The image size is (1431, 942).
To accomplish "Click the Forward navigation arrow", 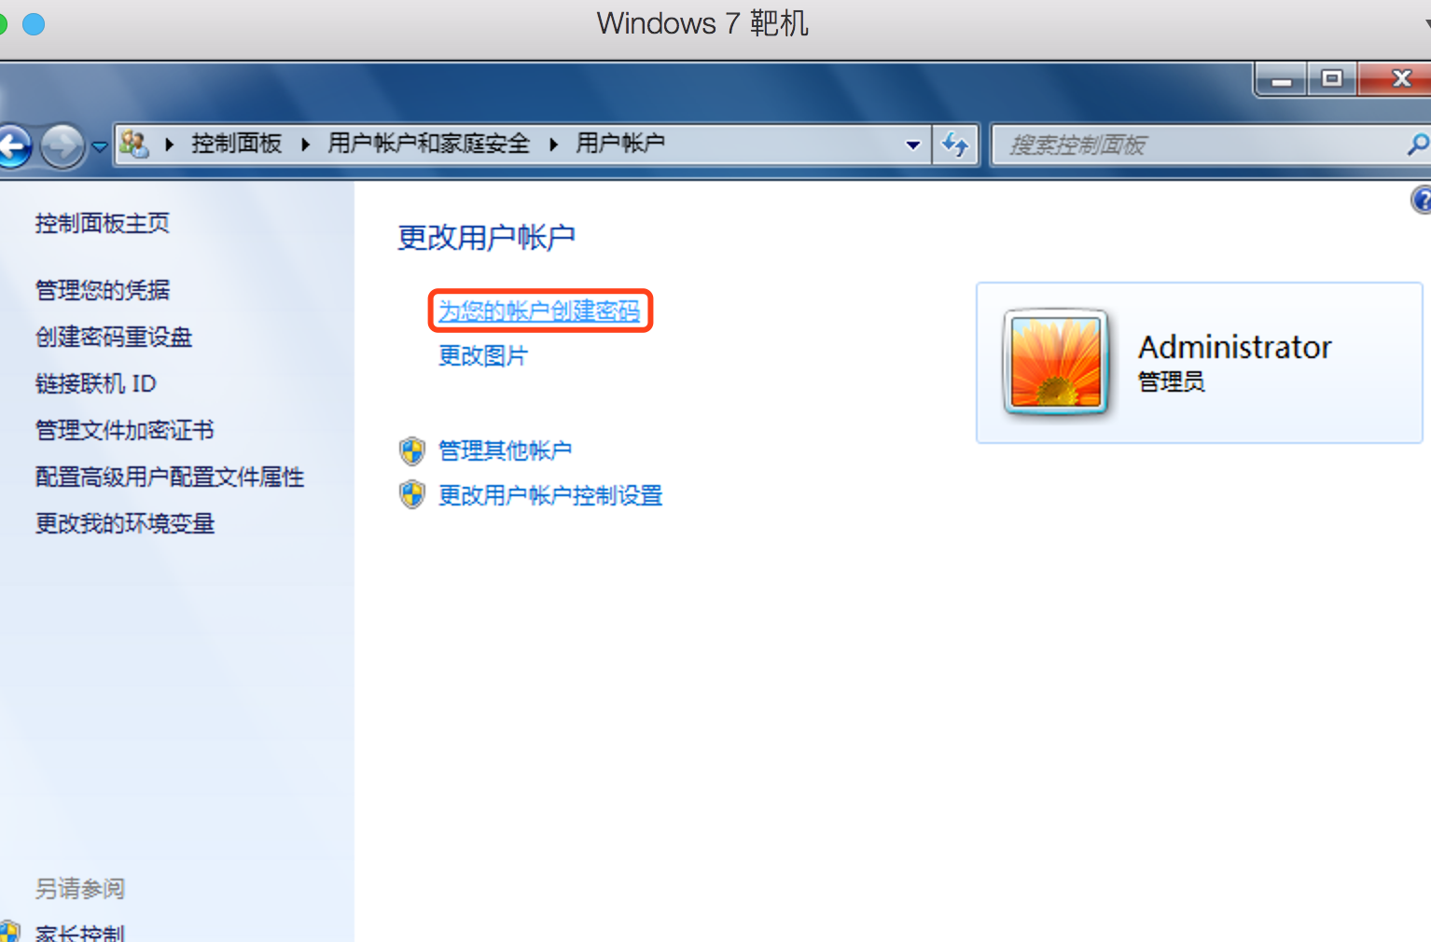I will point(63,146).
